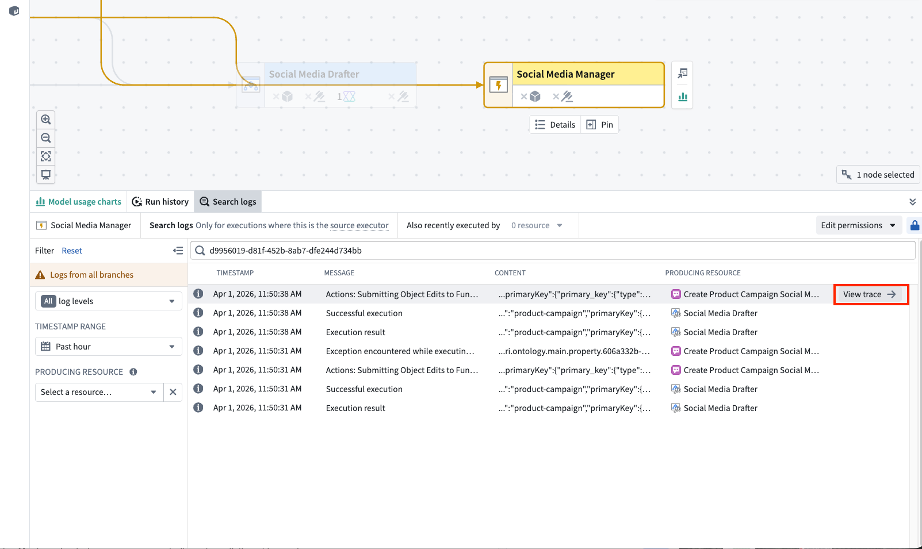
Task: Click View trace on the highlighted log entry
Action: pos(870,294)
